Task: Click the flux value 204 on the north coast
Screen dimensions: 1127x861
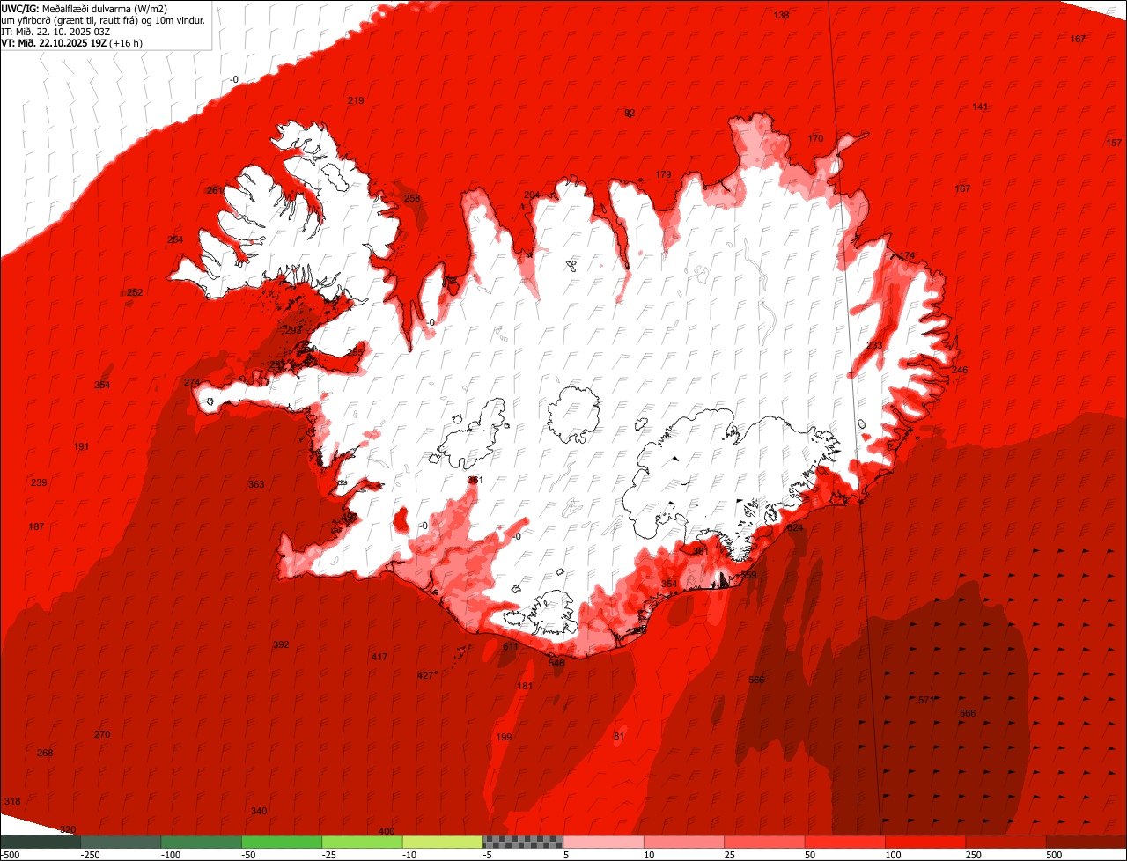Action: click(532, 195)
